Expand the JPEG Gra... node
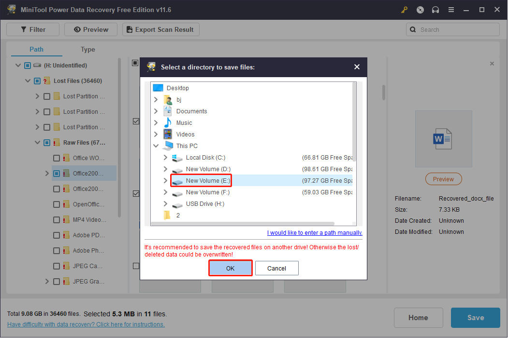The height and width of the screenshot is (338, 508). 47,282
